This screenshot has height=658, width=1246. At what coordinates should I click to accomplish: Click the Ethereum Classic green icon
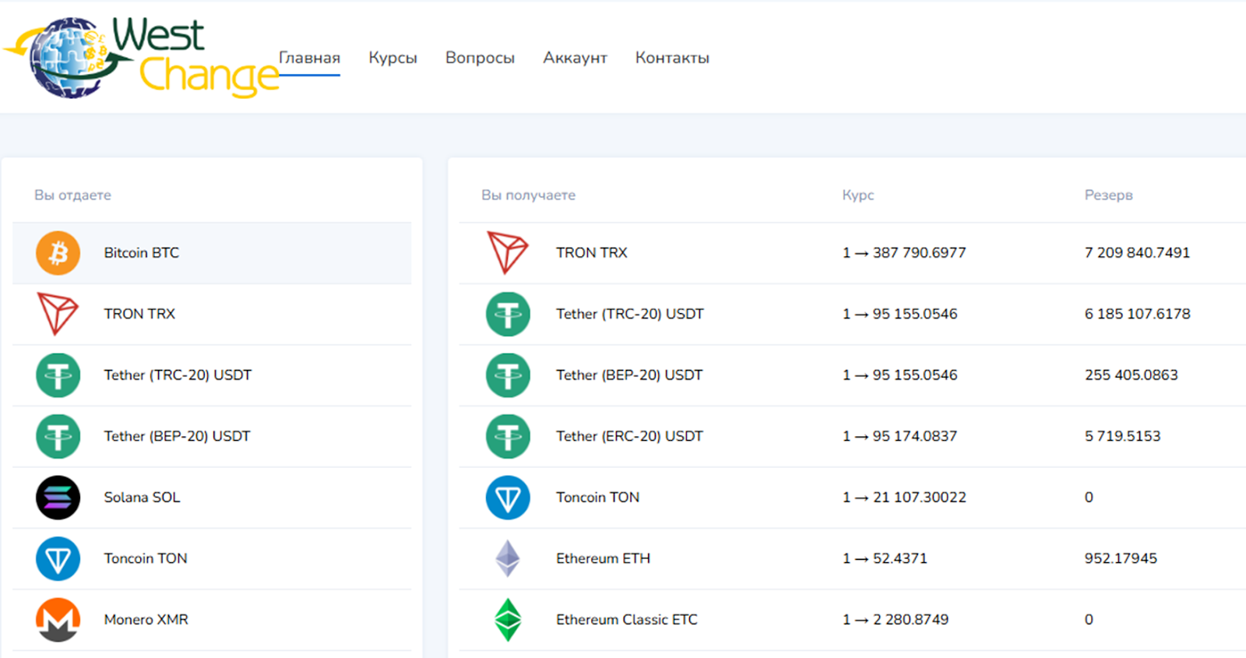tap(508, 620)
